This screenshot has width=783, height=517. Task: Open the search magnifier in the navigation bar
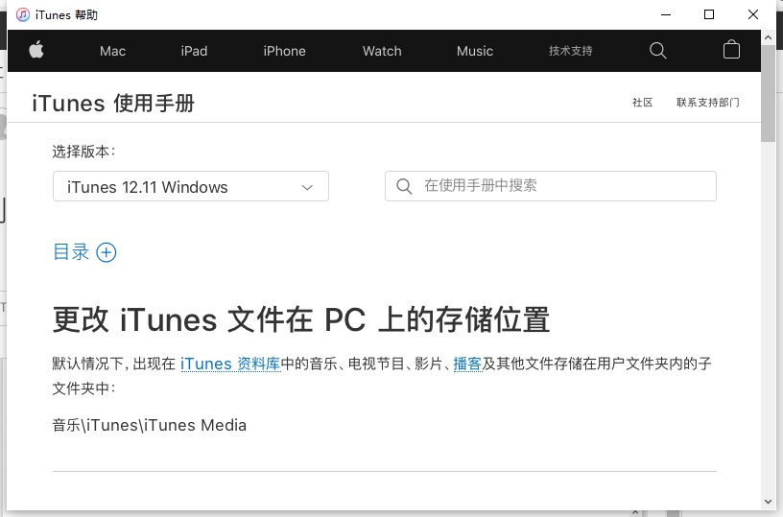click(657, 51)
